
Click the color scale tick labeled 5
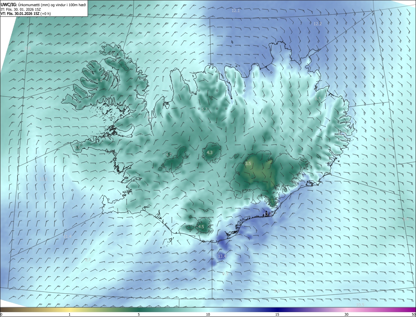pos(139,314)
